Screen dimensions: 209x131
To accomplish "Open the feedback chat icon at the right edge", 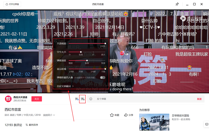I will (207, 124).
